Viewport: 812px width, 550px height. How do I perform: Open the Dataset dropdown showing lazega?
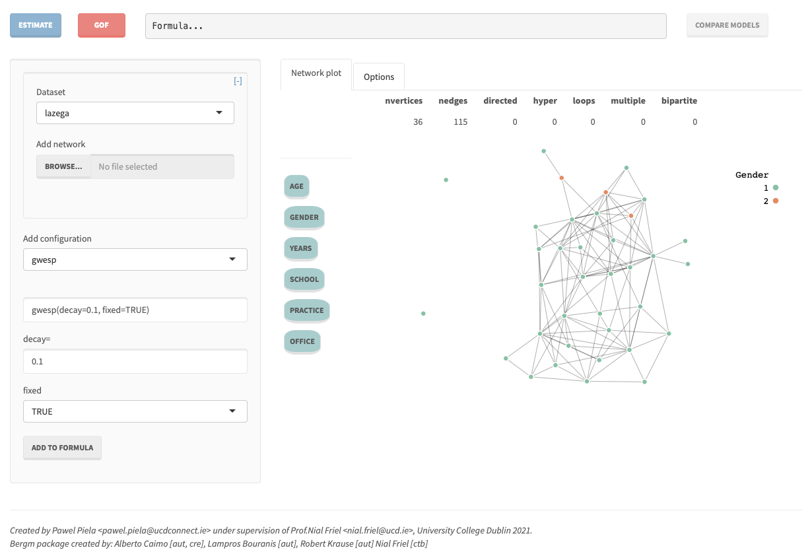[x=135, y=113]
